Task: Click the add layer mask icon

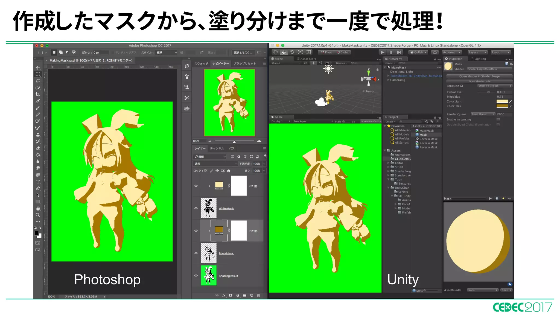Action: (231, 295)
